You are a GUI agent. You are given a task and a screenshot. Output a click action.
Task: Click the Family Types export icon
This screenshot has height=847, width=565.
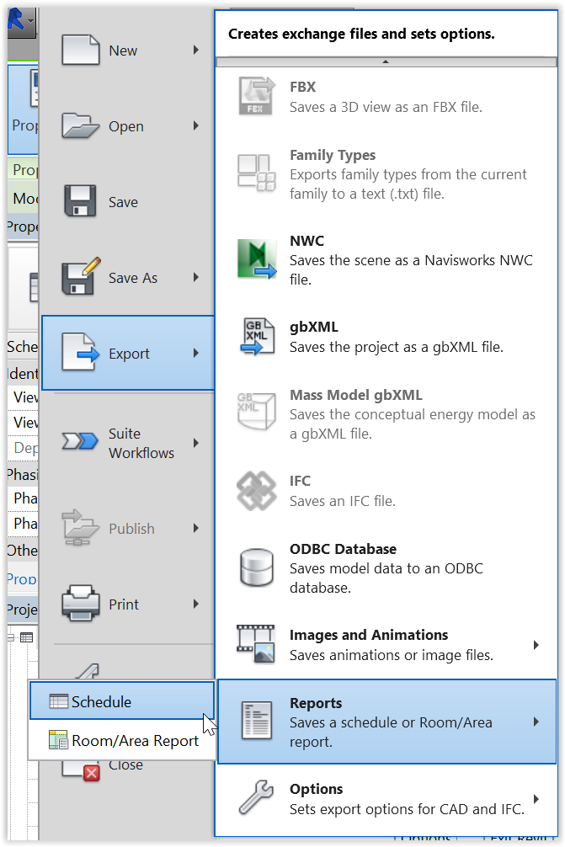(257, 173)
